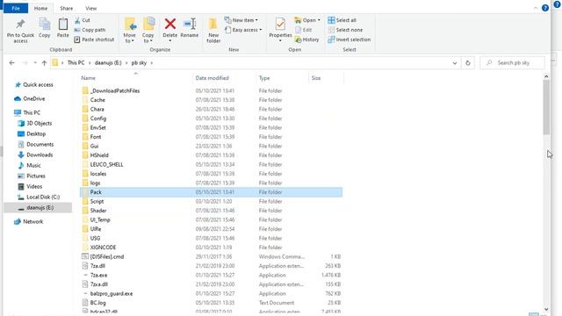
Task: Click daanujs (E:) in the address breadcrumb
Action: pos(108,62)
